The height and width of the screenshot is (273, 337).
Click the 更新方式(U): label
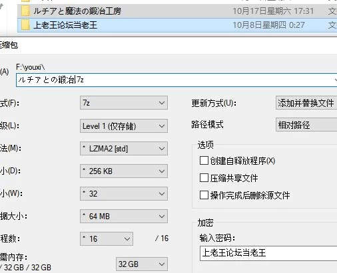tap(214, 104)
